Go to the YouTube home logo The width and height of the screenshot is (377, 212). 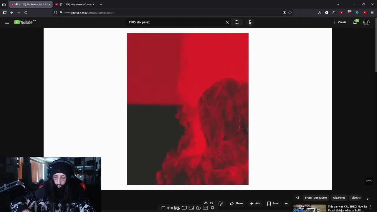(24, 22)
